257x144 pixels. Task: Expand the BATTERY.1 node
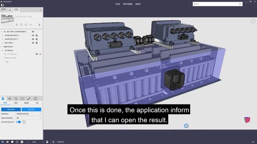2,43
